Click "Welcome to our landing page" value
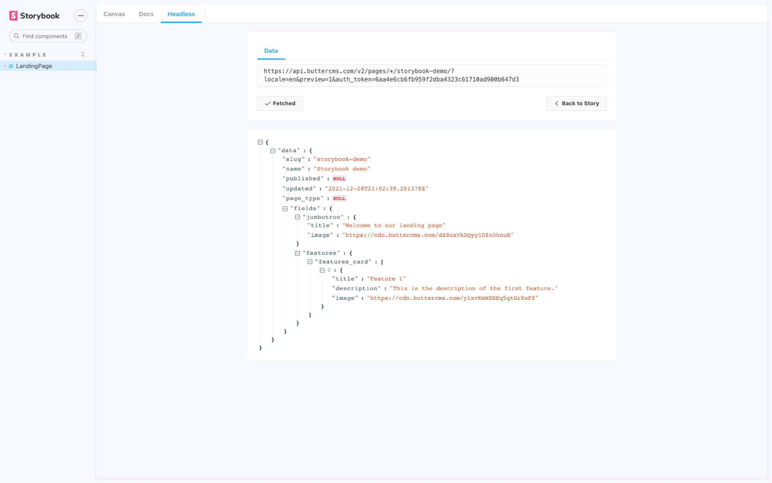Viewport: 772px width, 483px height. (x=394, y=225)
